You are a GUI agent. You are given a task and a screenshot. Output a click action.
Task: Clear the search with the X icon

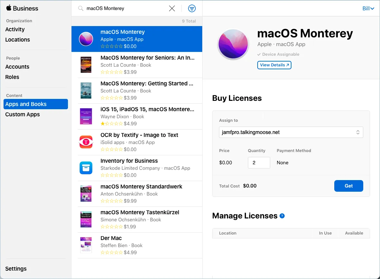point(172,8)
